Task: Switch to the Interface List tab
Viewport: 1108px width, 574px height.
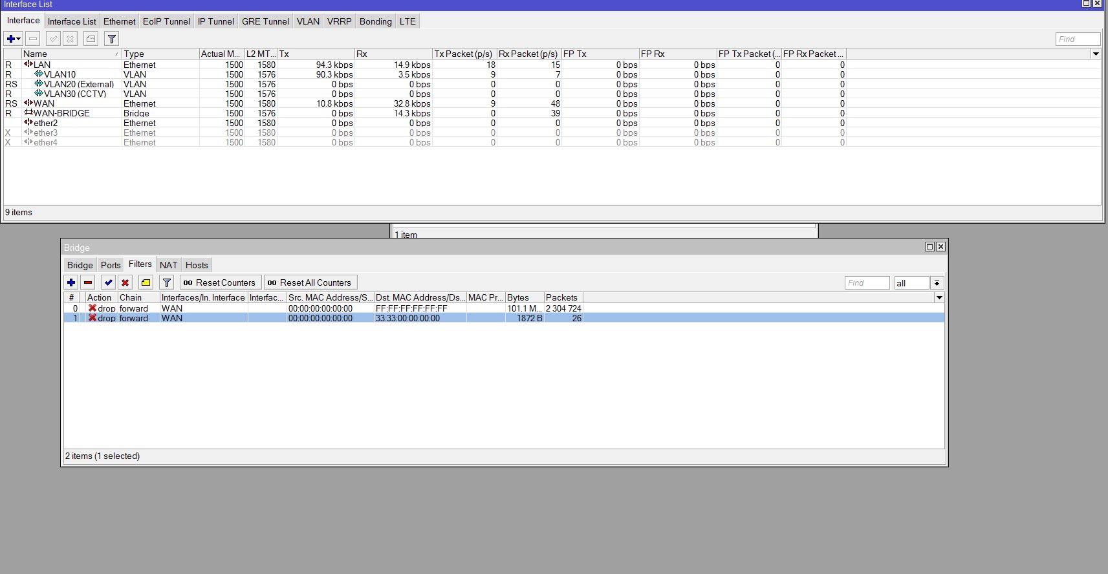Action: click(72, 21)
